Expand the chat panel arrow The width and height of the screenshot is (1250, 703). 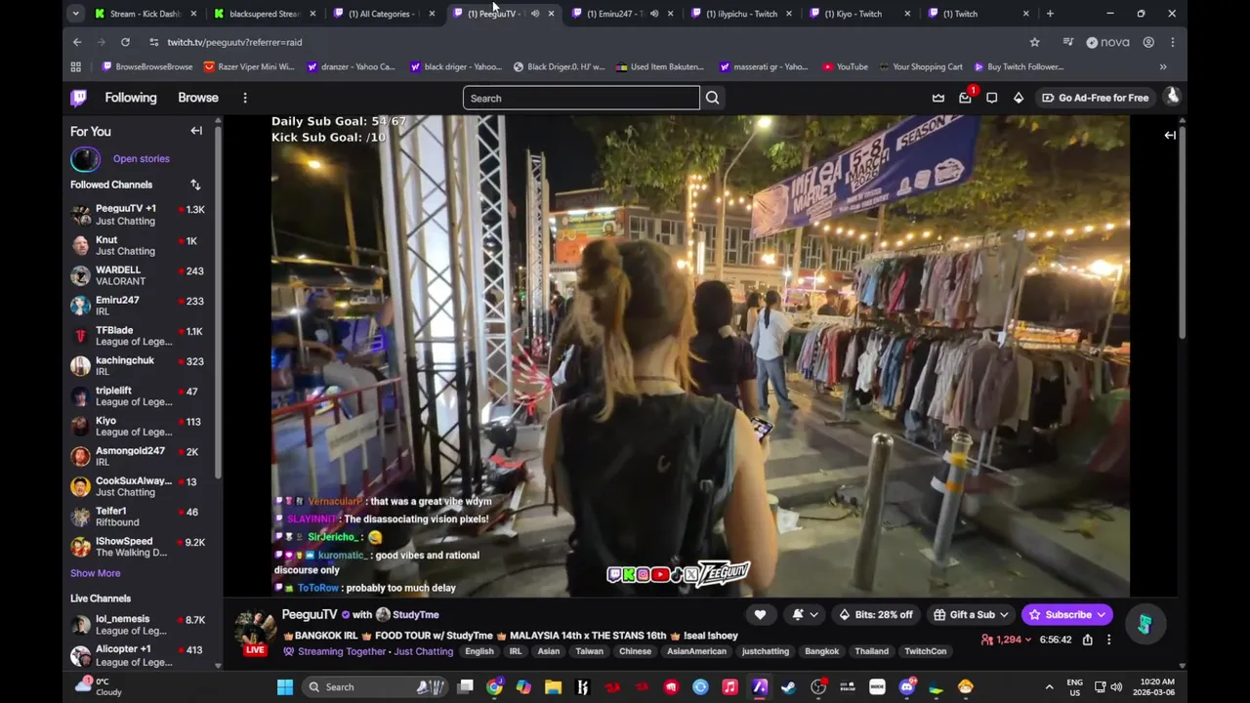tap(1170, 135)
